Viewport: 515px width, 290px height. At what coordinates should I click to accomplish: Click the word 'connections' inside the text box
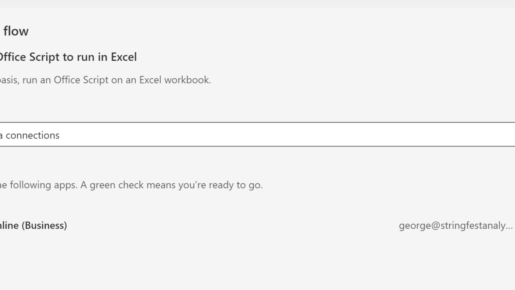(x=32, y=135)
